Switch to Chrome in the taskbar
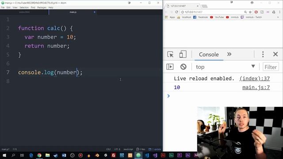The image size is (283, 159). coord(39,155)
